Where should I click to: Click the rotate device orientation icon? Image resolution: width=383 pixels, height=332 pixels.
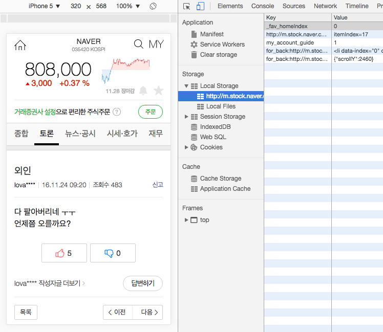click(153, 6)
